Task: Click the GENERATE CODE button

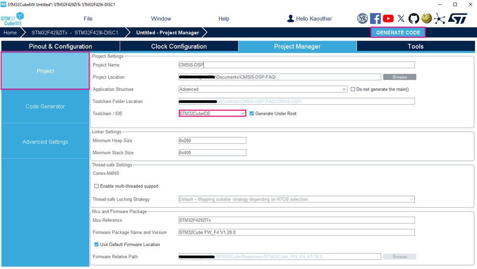Action: (398, 32)
